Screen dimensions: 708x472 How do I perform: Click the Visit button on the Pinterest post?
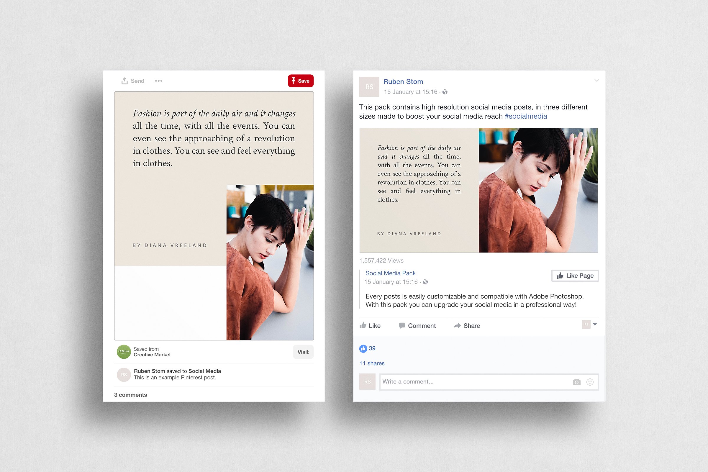click(x=303, y=352)
